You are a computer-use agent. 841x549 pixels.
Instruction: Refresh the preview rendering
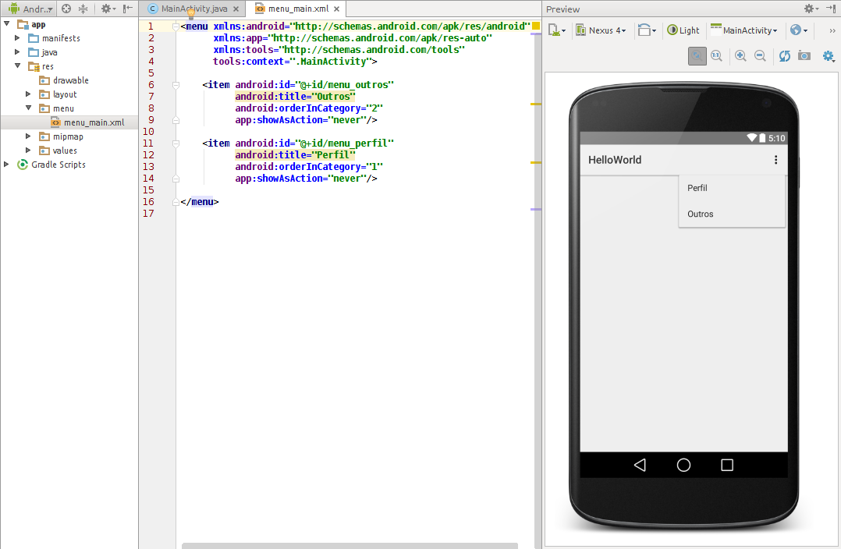[785, 56]
